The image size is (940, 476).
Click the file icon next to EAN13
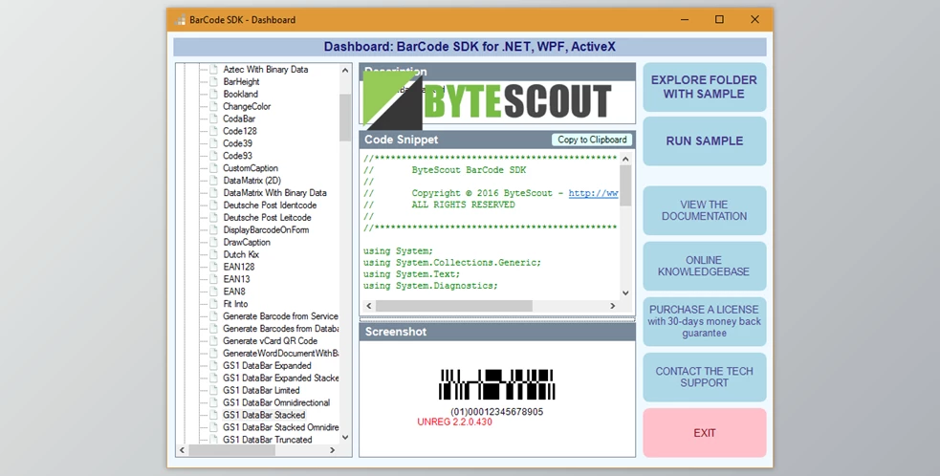pos(213,279)
